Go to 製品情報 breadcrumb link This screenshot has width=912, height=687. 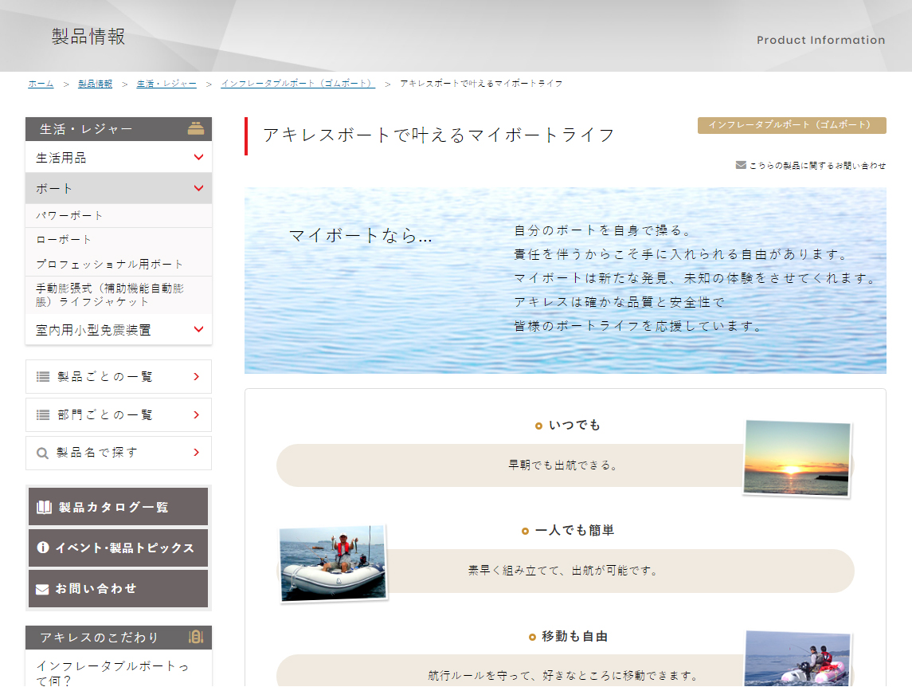tap(96, 84)
